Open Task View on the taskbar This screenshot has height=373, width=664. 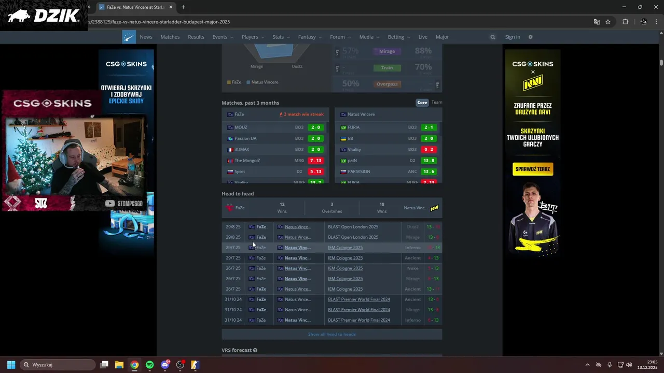(104, 365)
